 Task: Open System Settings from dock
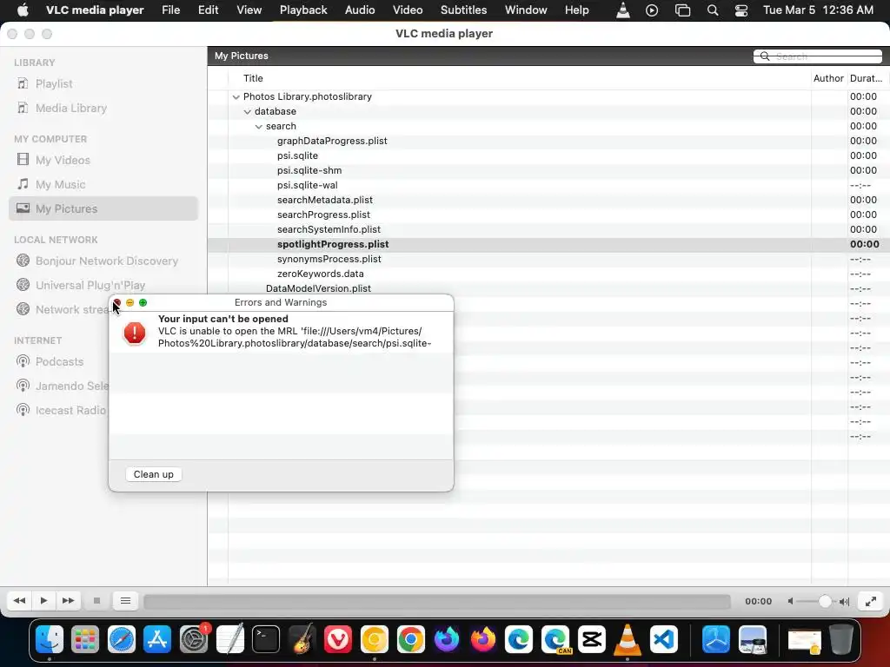click(194, 640)
